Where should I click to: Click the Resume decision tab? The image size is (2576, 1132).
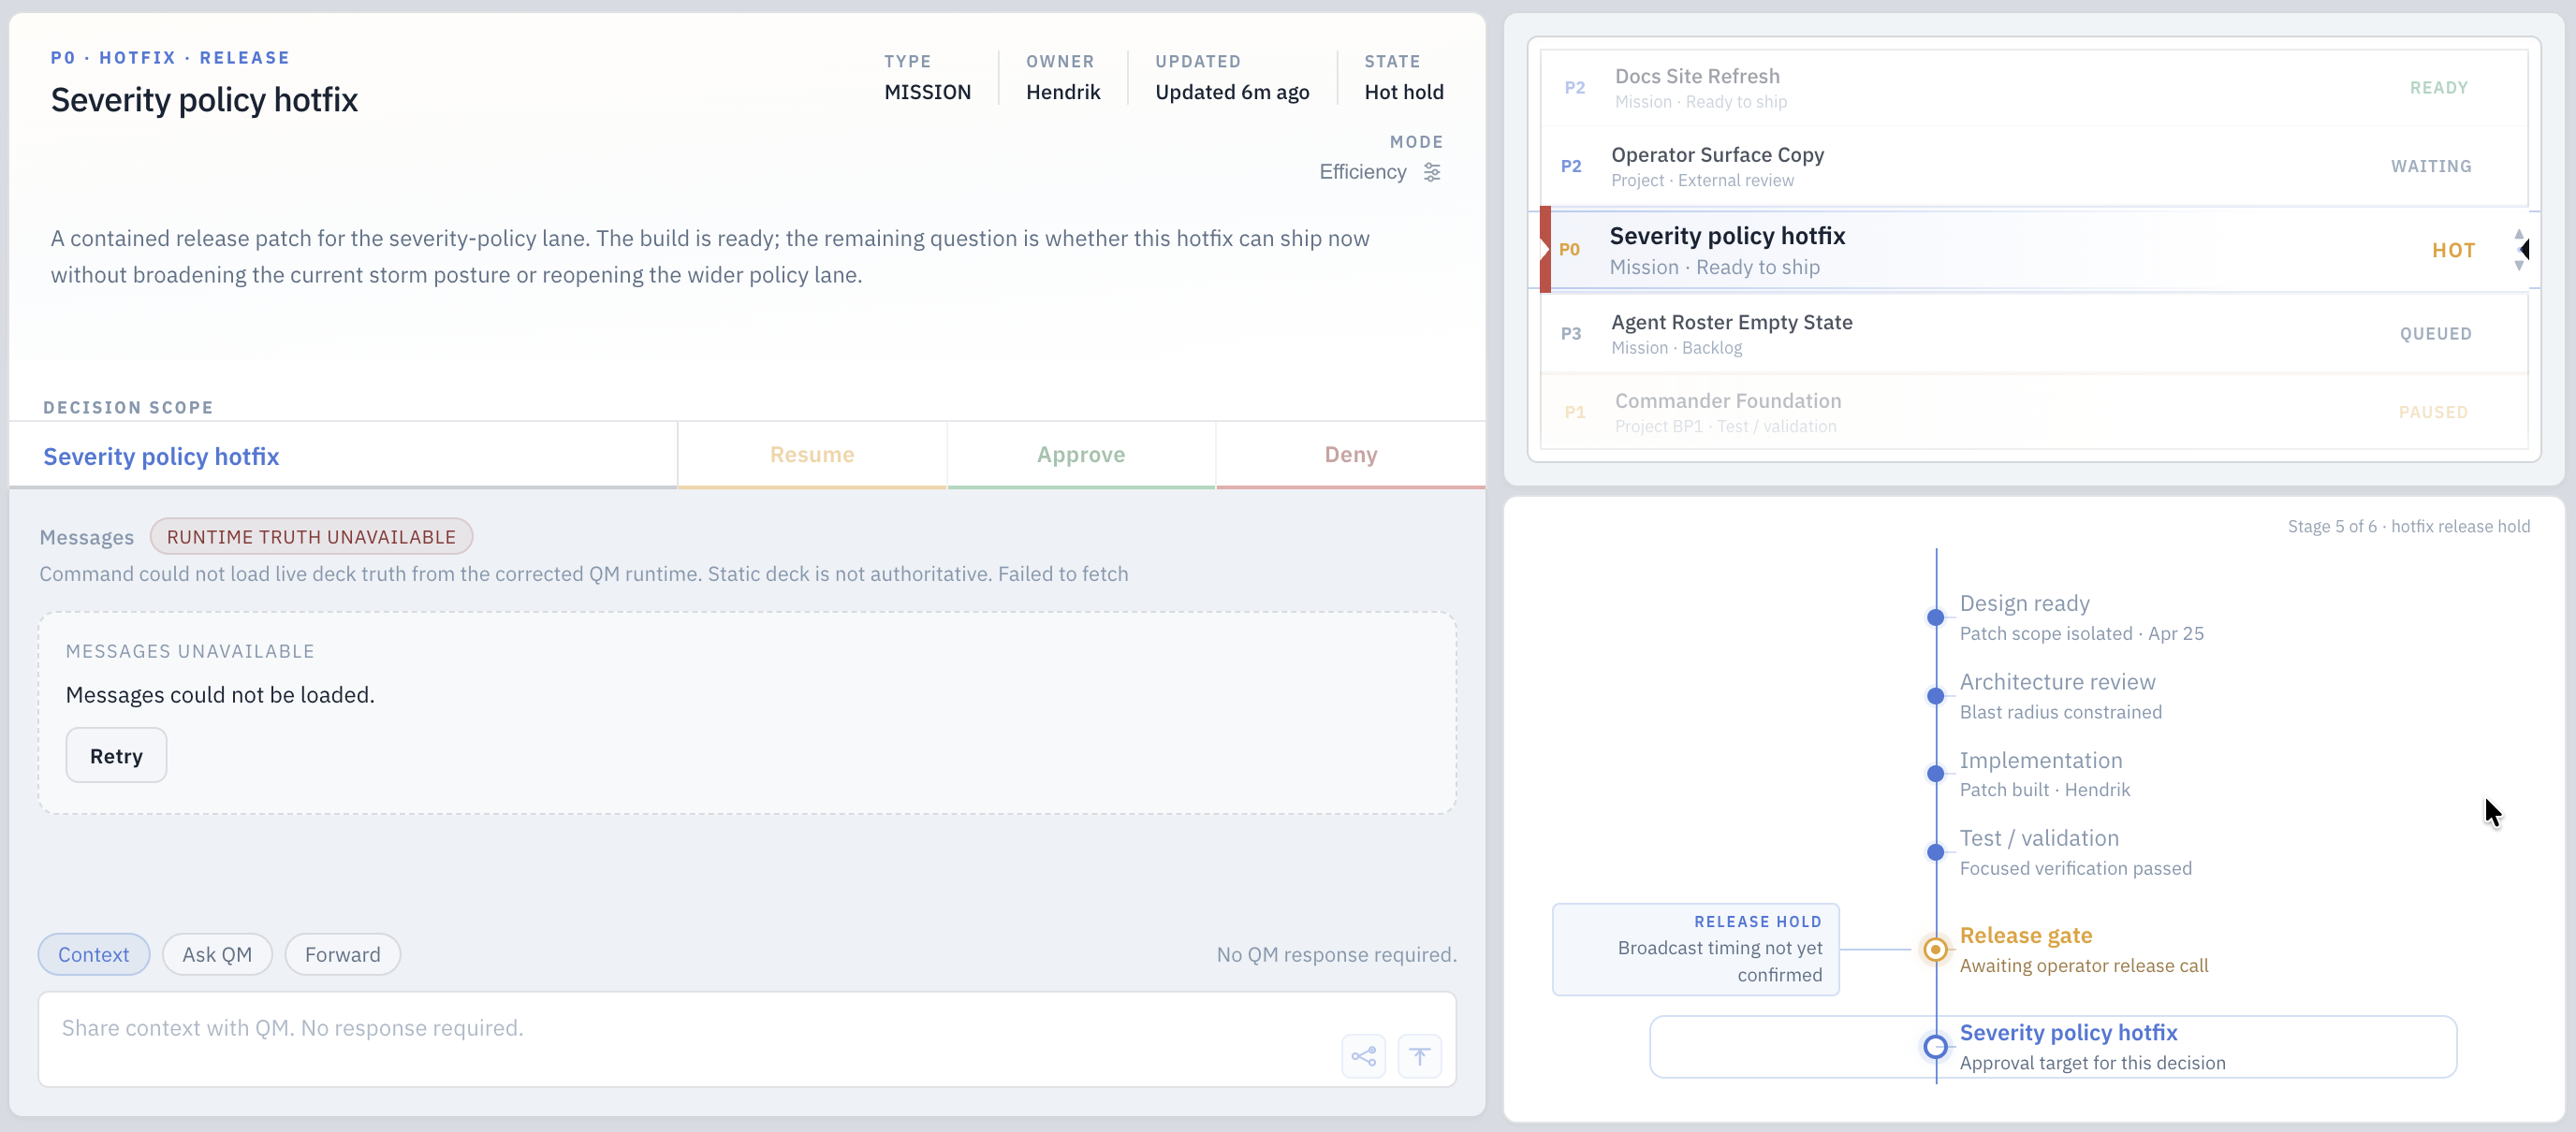pos(812,455)
